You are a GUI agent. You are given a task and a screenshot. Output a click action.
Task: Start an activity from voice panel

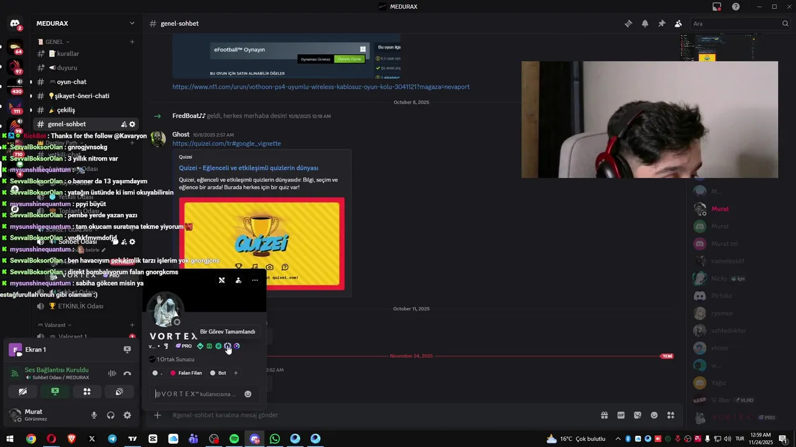pos(87,391)
